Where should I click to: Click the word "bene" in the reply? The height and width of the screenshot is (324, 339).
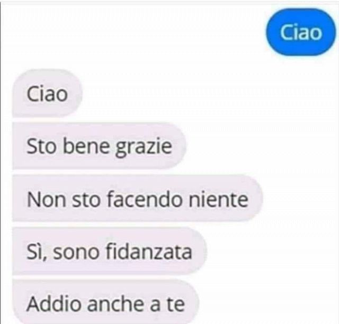(x=86, y=146)
